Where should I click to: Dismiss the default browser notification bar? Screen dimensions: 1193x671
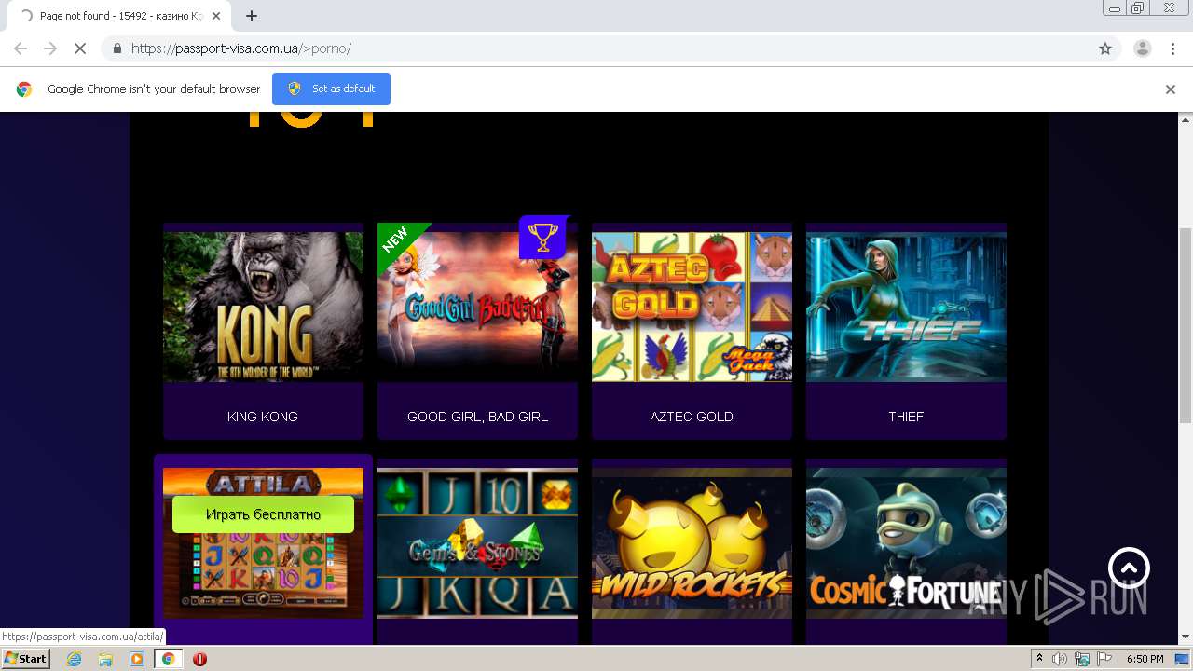[1171, 89]
